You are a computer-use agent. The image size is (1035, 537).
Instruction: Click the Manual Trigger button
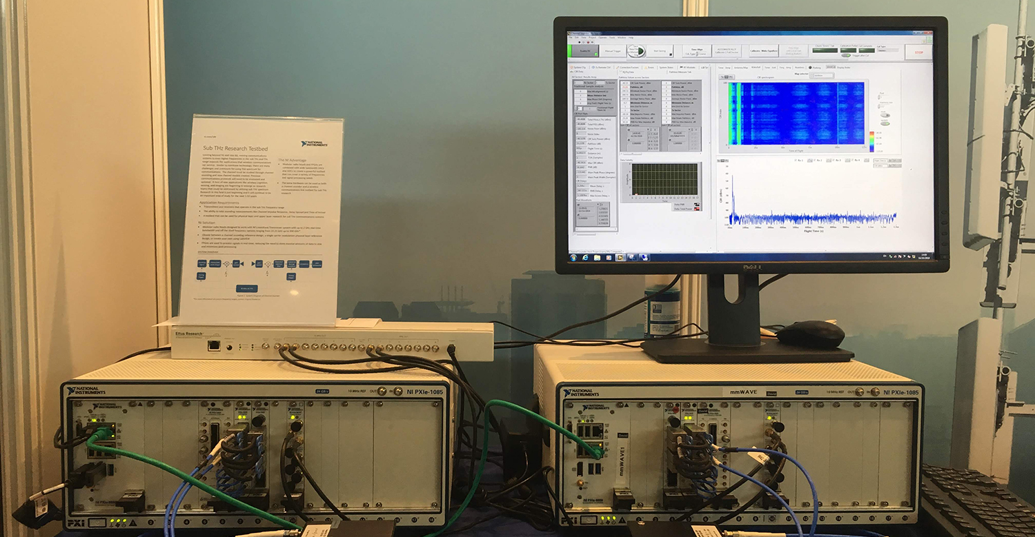pos(613,51)
